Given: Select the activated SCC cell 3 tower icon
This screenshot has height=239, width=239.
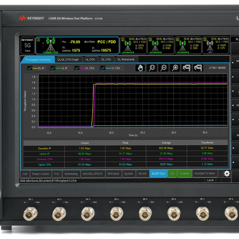Looking at the screenshot, I should 155,46.
